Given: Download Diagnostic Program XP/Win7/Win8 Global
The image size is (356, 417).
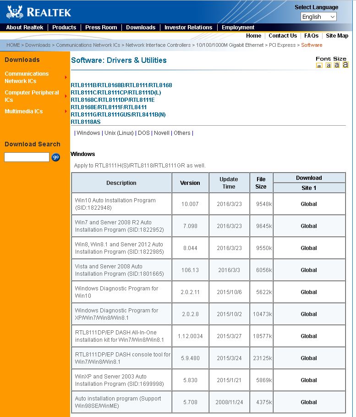Looking at the screenshot, I should 309,314.
